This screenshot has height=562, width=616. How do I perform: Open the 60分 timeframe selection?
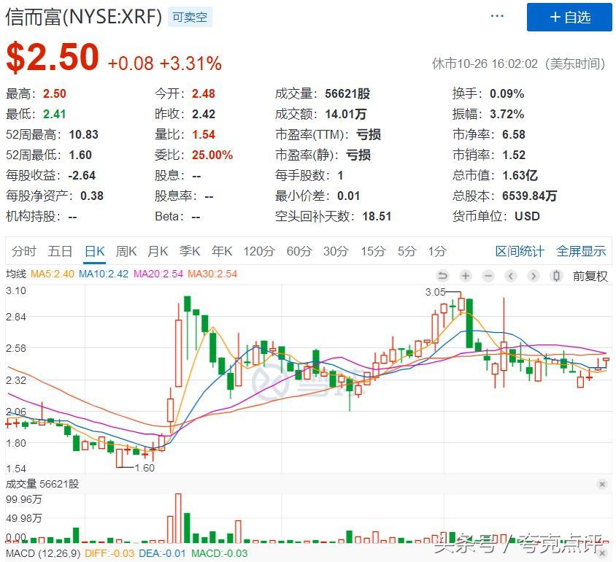[298, 251]
